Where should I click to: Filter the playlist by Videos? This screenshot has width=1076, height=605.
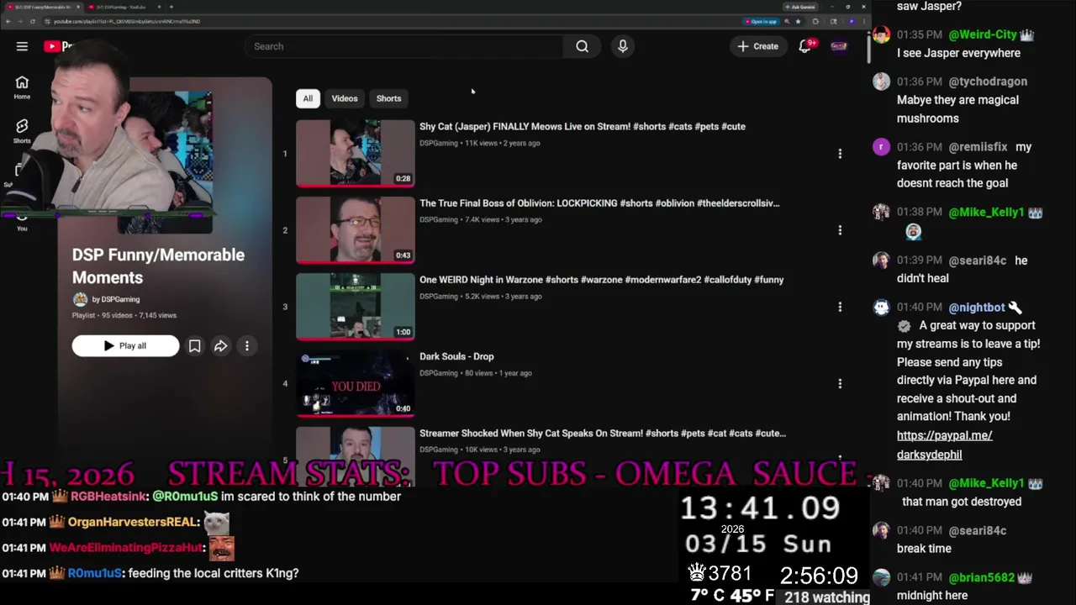345,98
